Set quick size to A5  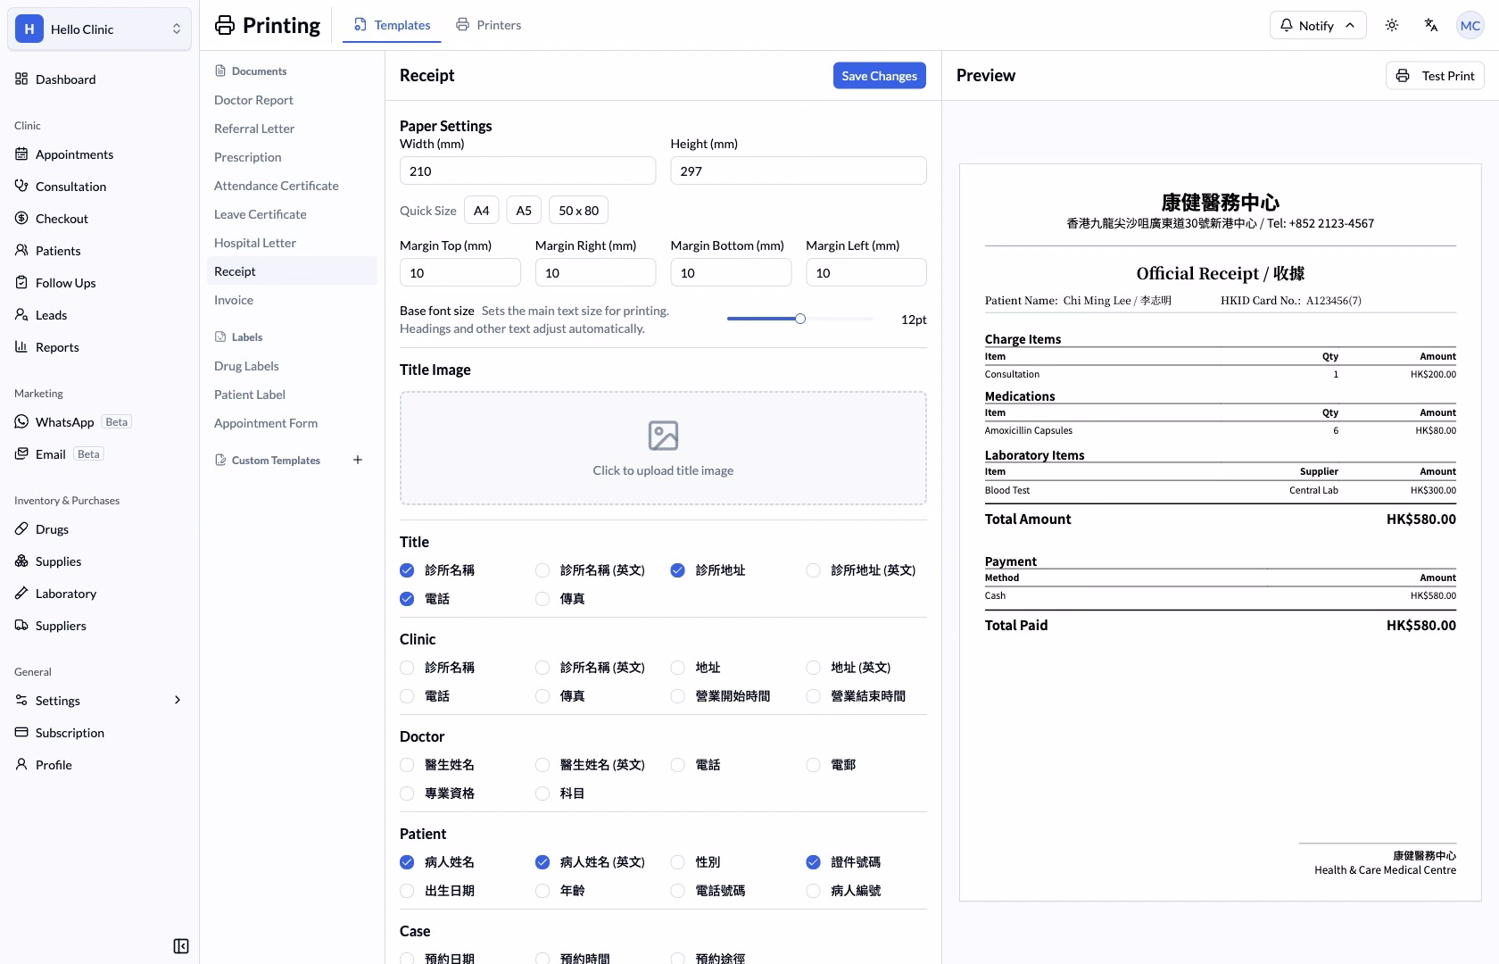point(524,211)
